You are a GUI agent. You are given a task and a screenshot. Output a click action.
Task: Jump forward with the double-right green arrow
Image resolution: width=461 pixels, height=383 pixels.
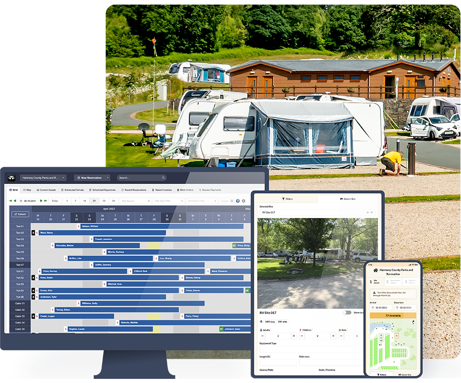tap(45, 201)
